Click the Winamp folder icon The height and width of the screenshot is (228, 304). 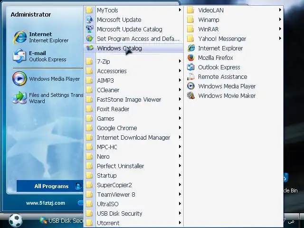pyautogui.click(x=191, y=19)
